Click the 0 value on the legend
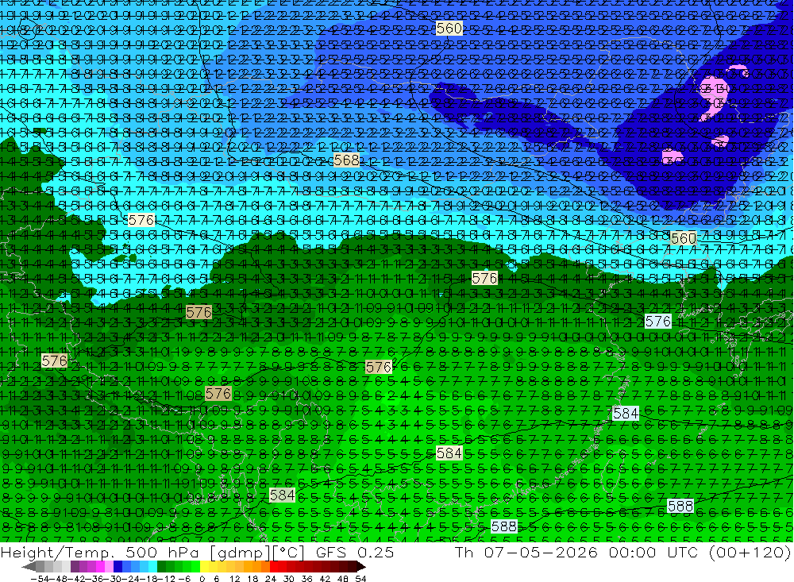 coord(202,579)
